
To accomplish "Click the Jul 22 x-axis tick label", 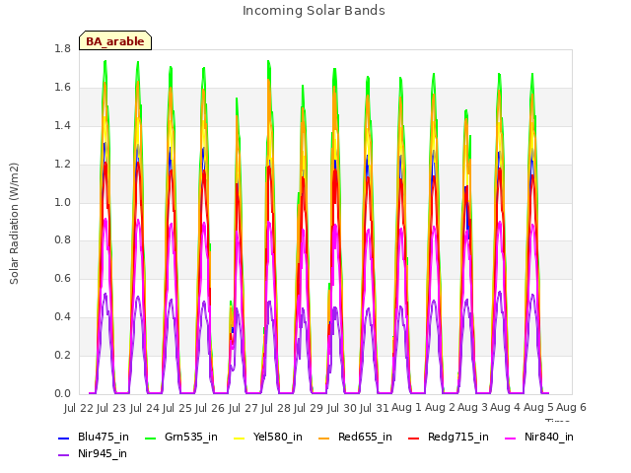I will (x=79, y=408).
